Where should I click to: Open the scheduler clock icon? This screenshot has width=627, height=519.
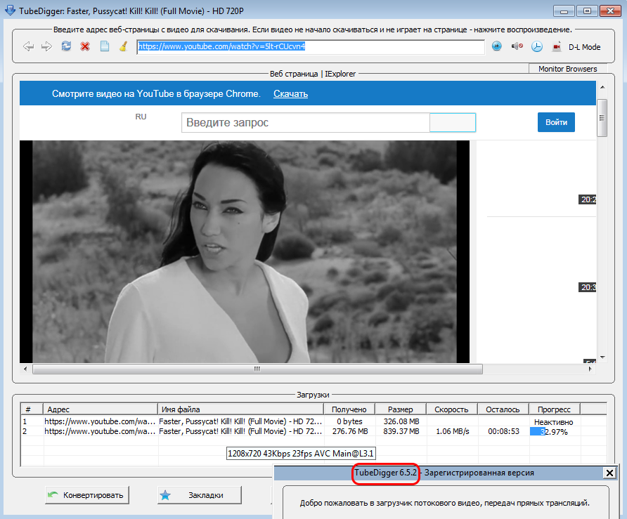click(x=536, y=47)
